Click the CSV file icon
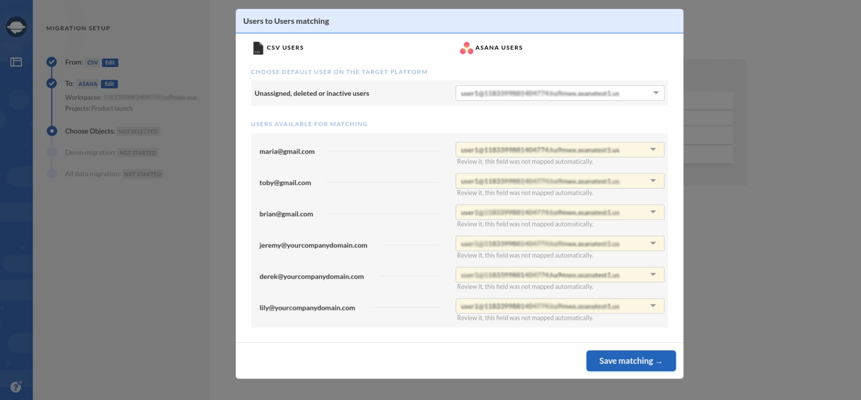 (x=258, y=48)
